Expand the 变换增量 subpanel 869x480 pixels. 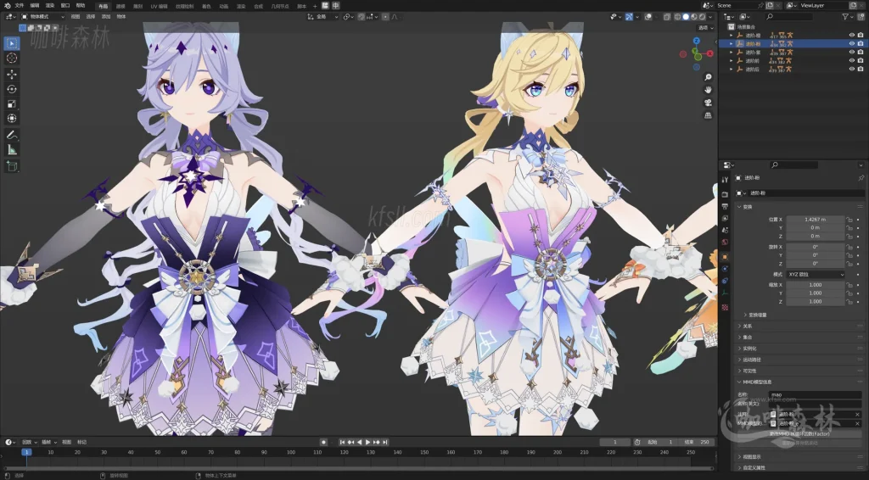click(x=757, y=315)
